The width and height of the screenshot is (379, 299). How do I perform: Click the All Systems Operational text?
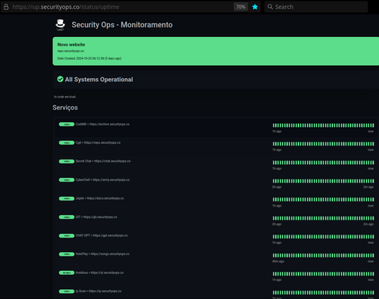pos(99,79)
